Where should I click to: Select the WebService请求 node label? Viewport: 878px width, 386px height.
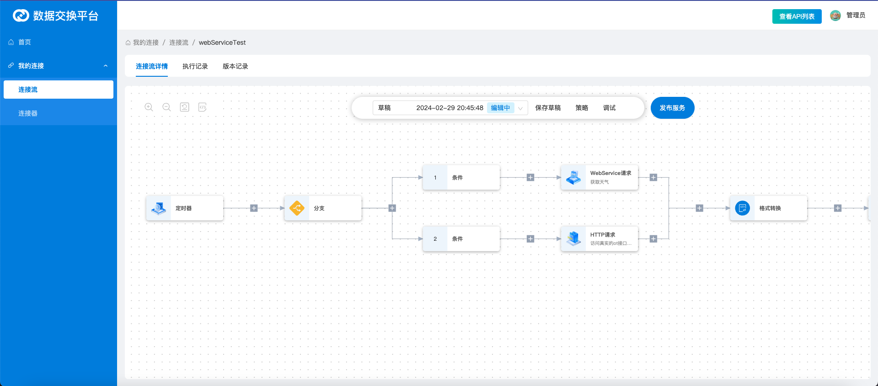pos(610,173)
